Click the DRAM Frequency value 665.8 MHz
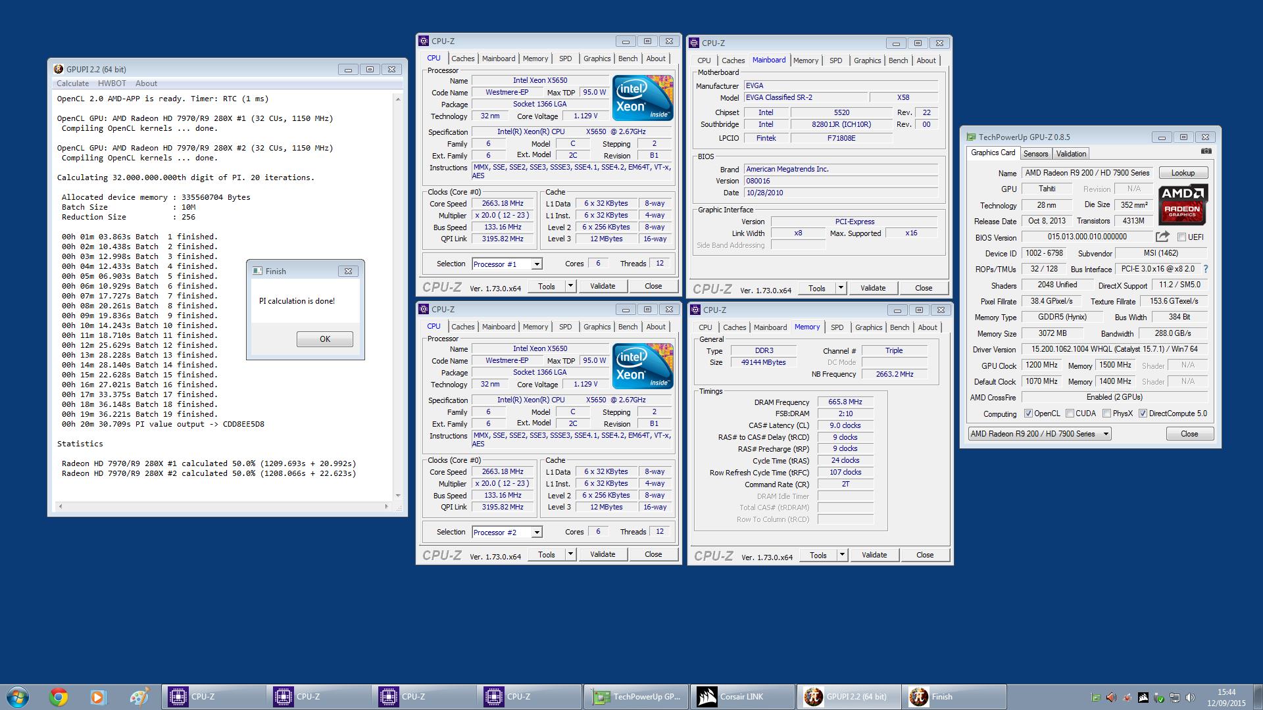The image size is (1263, 710). point(845,402)
